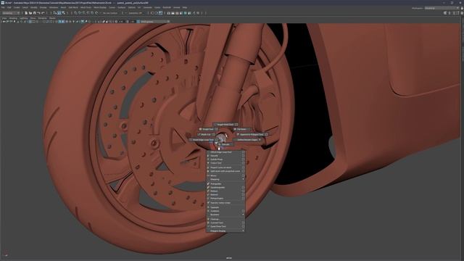Enable Snap to View Planes icon

click(92, 13)
